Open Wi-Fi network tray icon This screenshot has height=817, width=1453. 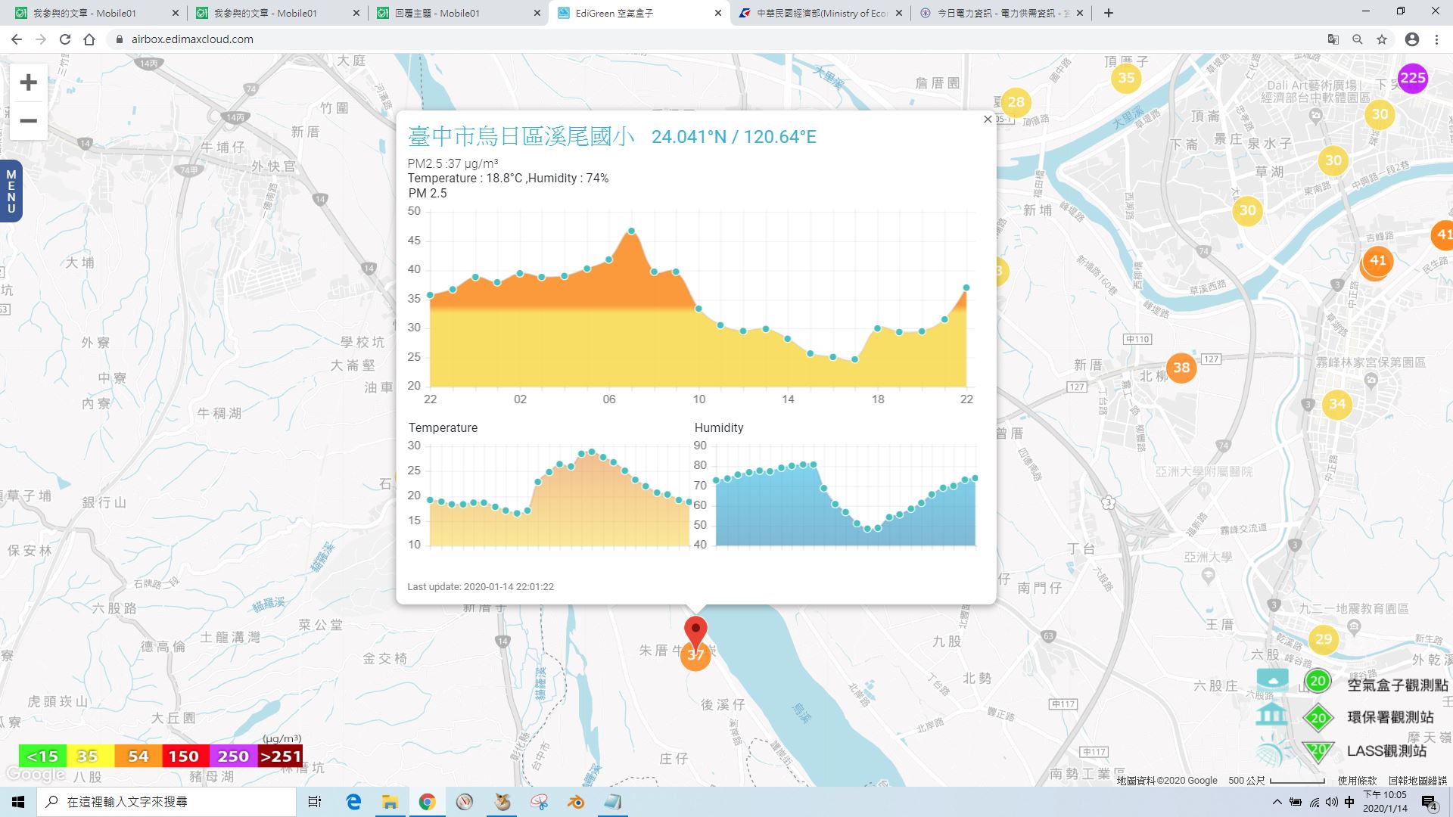(1315, 802)
